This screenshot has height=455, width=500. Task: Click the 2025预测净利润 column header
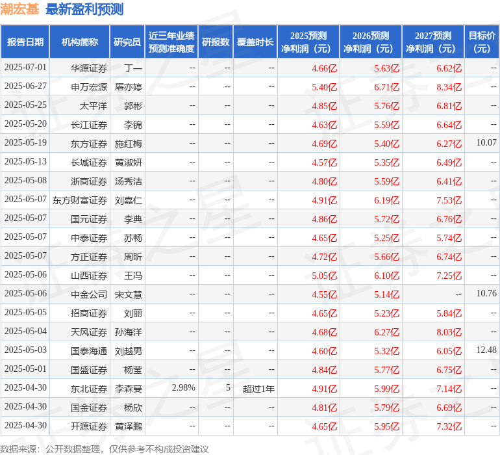coord(308,42)
